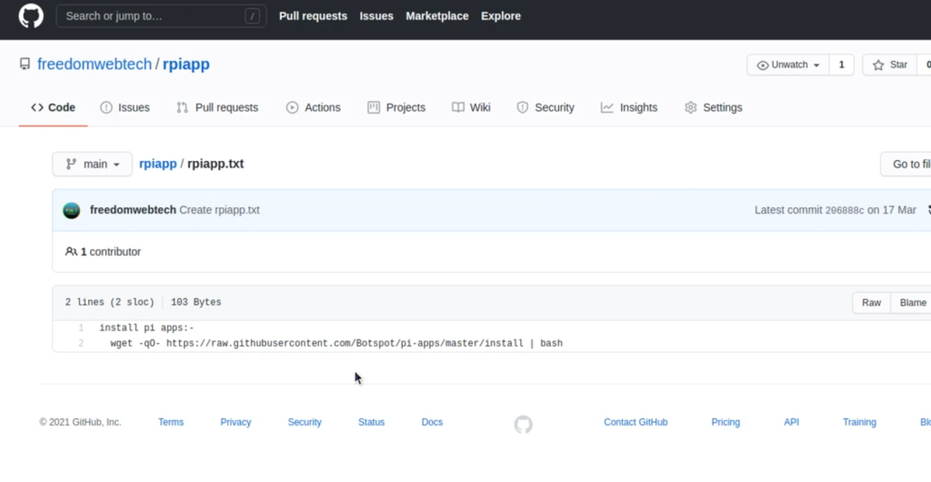
Task: Open the Blame view
Action: [x=911, y=303]
